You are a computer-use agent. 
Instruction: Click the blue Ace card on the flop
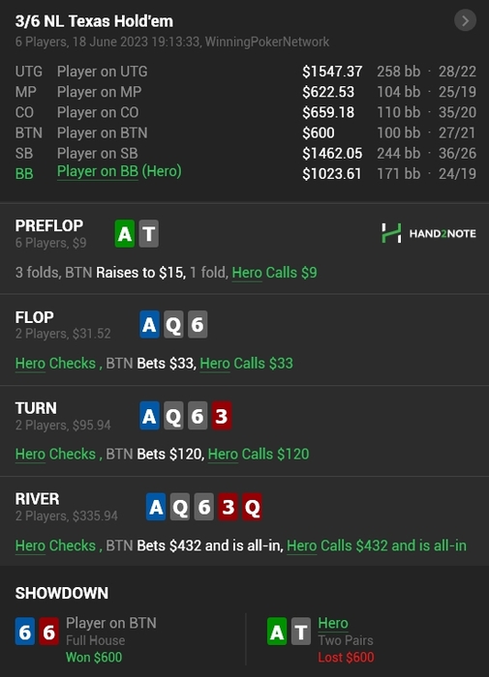(x=149, y=324)
